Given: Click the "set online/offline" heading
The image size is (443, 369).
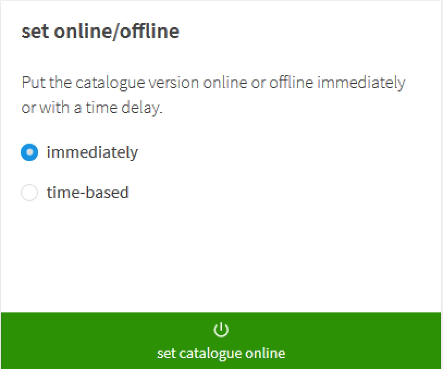Looking at the screenshot, I should [100, 32].
